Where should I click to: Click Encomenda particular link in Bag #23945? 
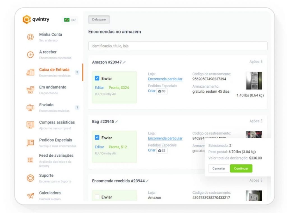tap(165, 138)
